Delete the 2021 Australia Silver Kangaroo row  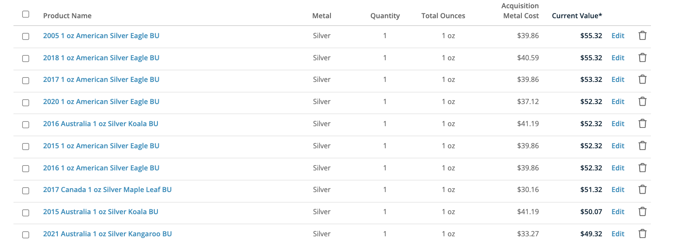coord(642,234)
